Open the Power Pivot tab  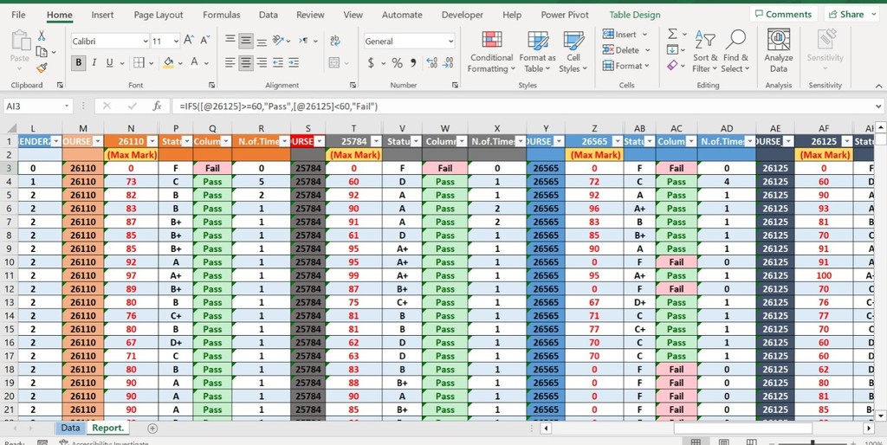tap(565, 16)
